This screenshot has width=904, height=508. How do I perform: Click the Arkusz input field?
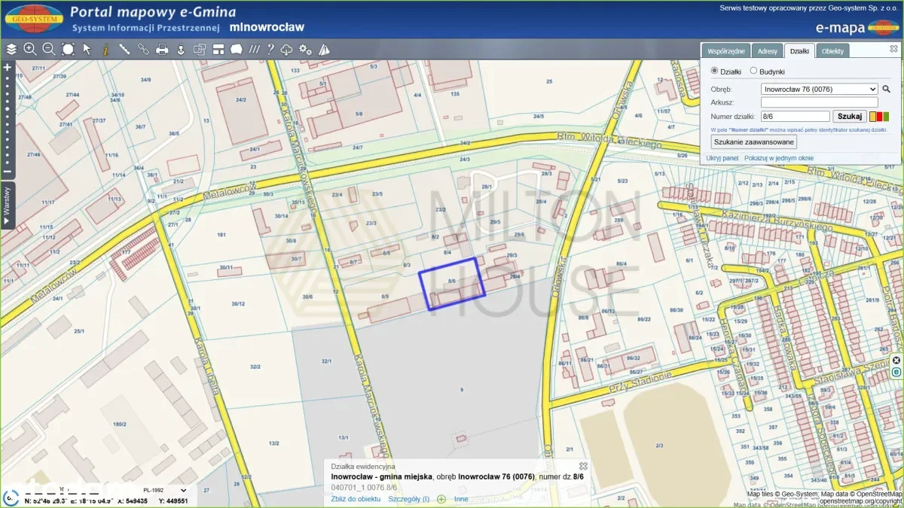point(819,102)
